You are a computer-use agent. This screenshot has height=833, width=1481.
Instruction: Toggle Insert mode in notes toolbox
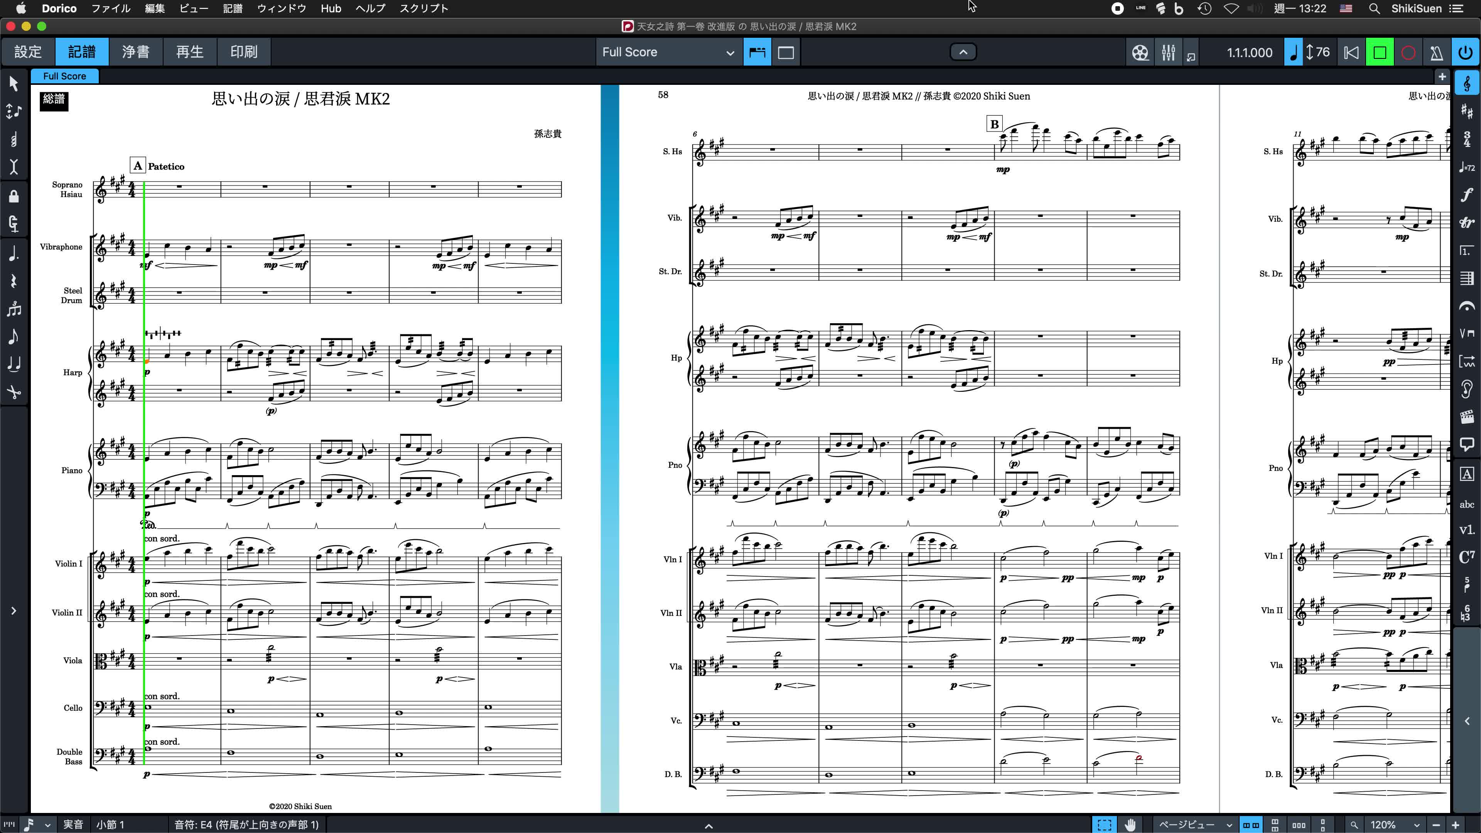(14, 167)
